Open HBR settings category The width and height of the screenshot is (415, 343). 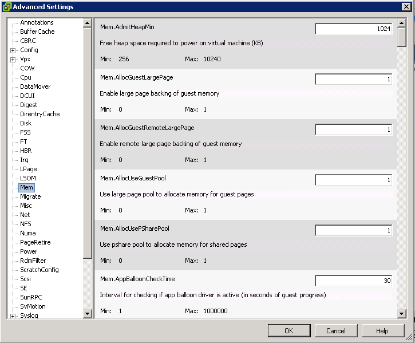(x=26, y=151)
